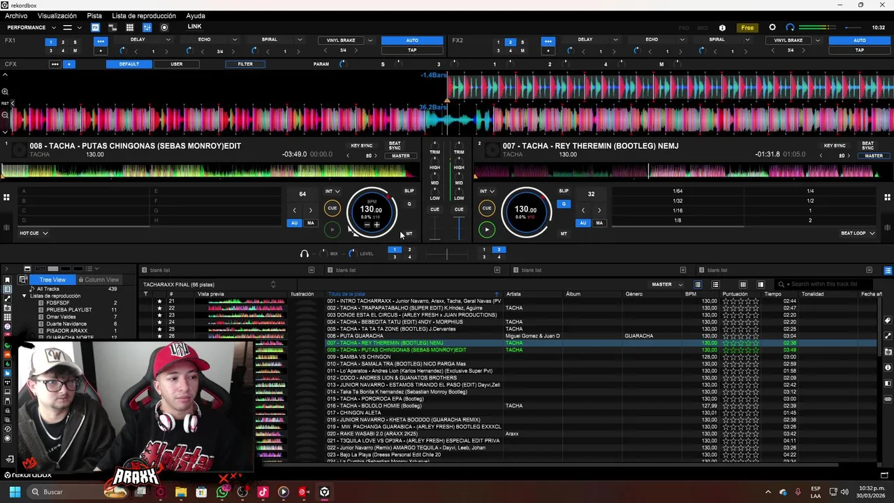Open the BEAT LOOP pad mode dropdown
894x503 pixels.
click(x=858, y=233)
